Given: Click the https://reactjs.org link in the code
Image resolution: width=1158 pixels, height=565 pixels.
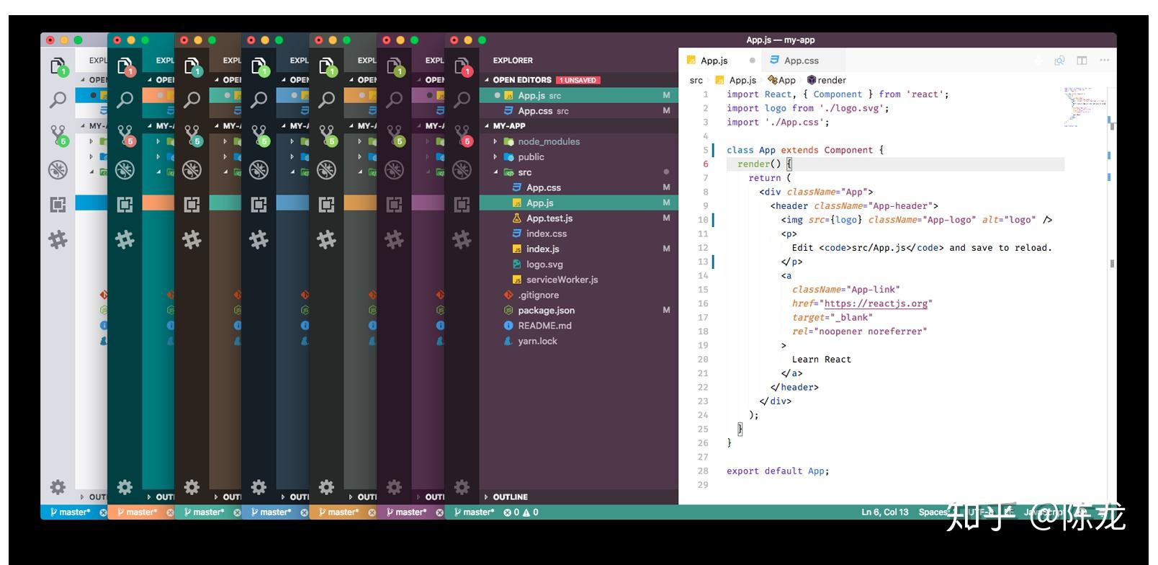Looking at the screenshot, I should tap(876, 303).
